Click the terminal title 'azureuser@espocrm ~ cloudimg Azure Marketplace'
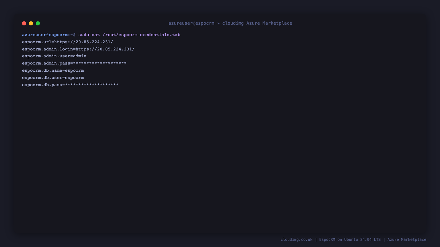This screenshot has height=247, width=440. [230, 23]
